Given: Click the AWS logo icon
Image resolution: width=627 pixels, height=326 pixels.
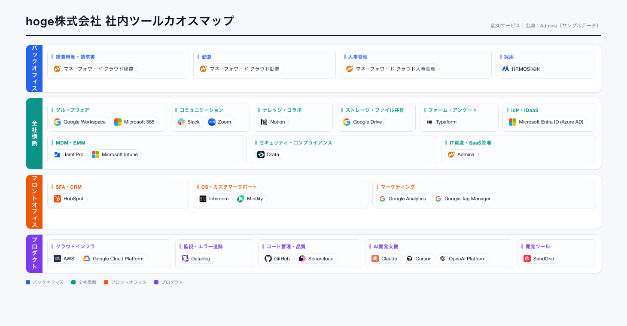Looking at the screenshot, I should (x=57, y=259).
